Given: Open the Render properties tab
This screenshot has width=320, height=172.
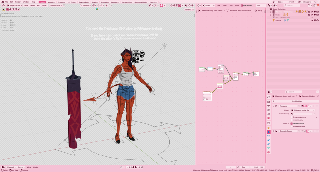Looking at the screenshot, I should [x=268, y=102].
